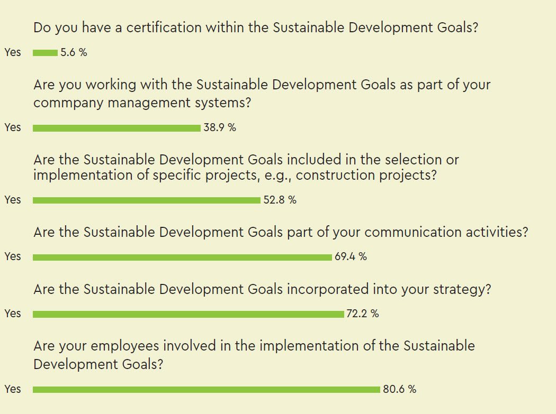The width and height of the screenshot is (556, 414).
Task: Click the 5.6 % value label
Action: pos(74,52)
